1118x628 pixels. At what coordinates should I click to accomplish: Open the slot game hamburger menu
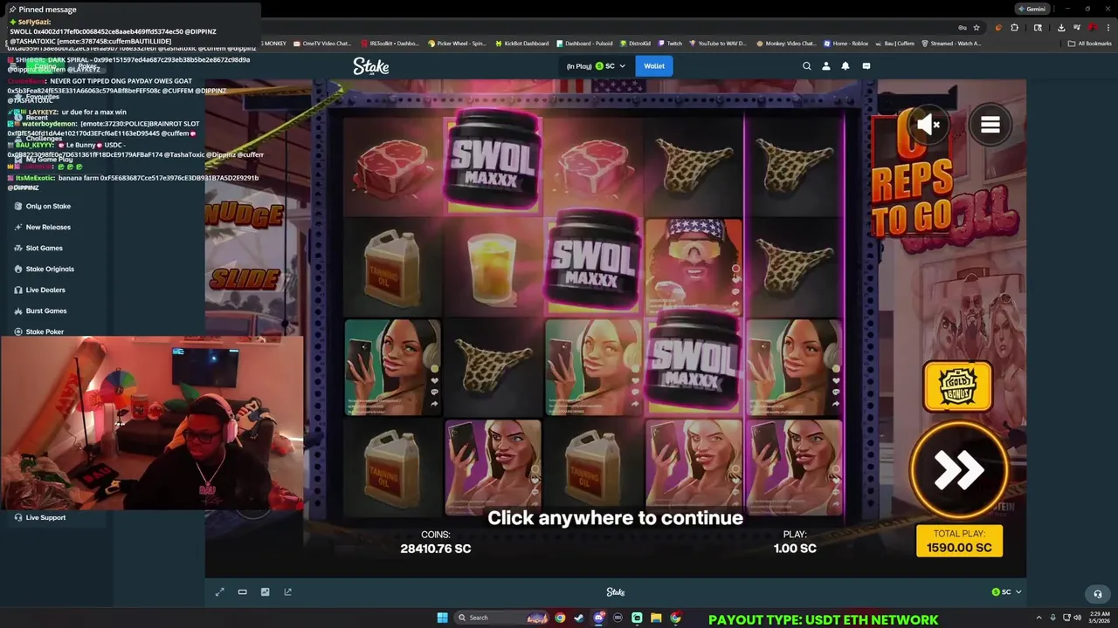(990, 126)
